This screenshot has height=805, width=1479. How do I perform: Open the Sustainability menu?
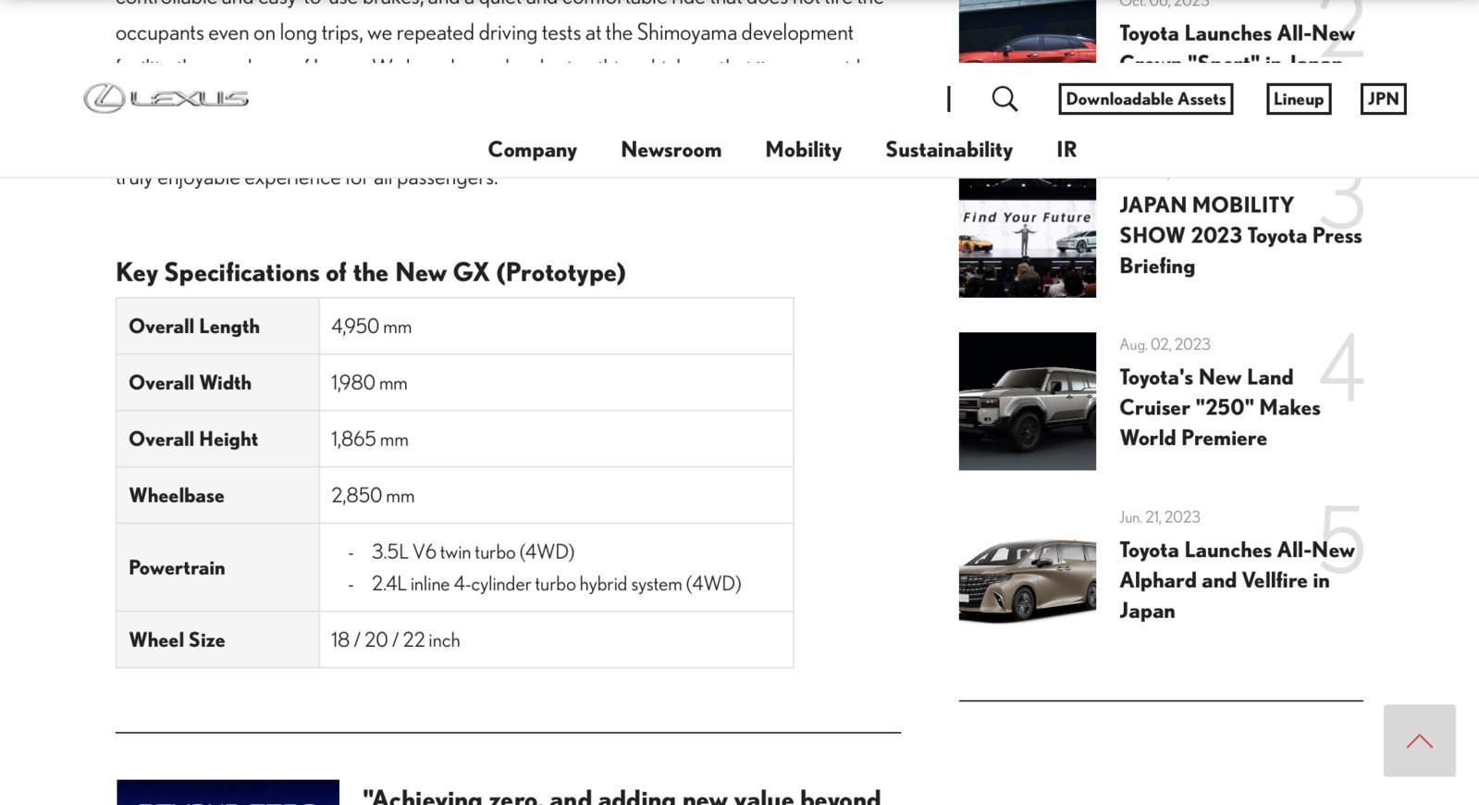point(948,150)
